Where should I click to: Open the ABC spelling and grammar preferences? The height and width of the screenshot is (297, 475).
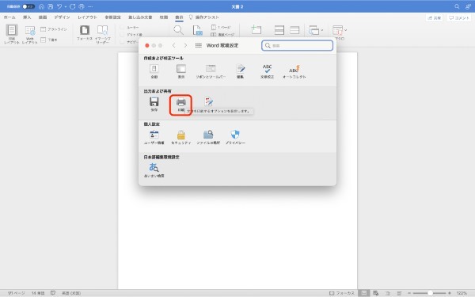pyautogui.click(x=267, y=69)
